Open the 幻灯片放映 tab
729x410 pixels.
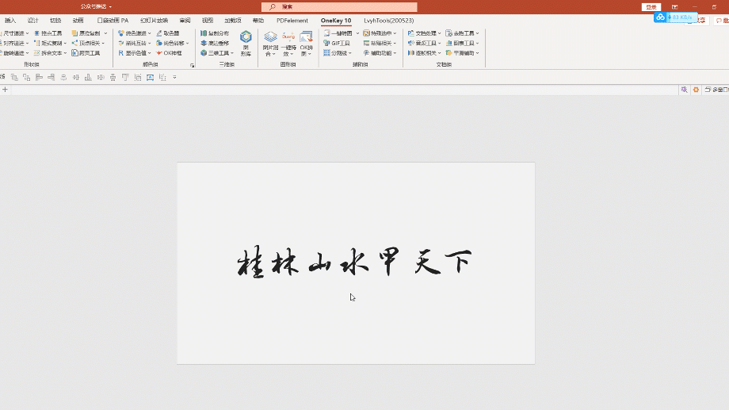tap(154, 21)
